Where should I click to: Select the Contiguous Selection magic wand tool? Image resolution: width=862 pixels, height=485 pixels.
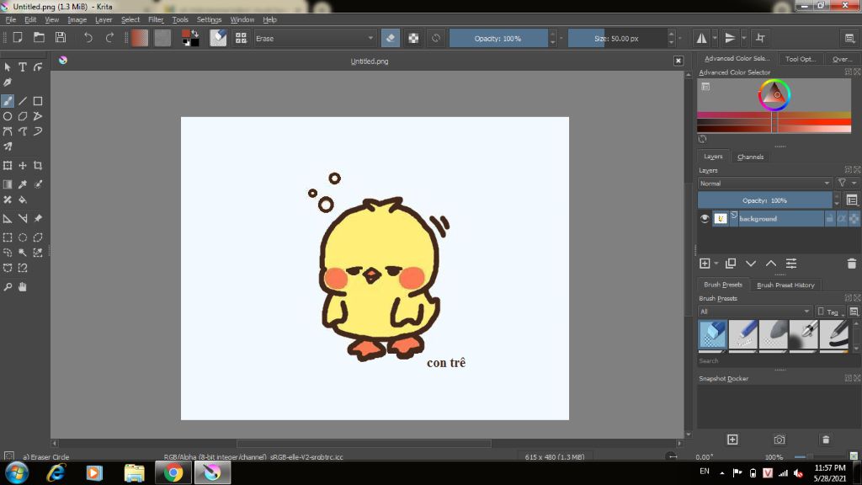(23, 253)
